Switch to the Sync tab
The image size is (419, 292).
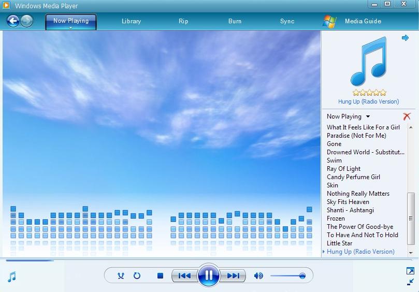tap(287, 21)
